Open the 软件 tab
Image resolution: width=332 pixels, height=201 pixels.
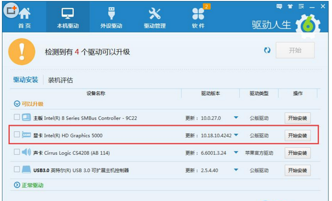[x=198, y=18]
